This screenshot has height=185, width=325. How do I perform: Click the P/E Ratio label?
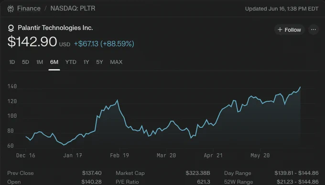pos(127,182)
